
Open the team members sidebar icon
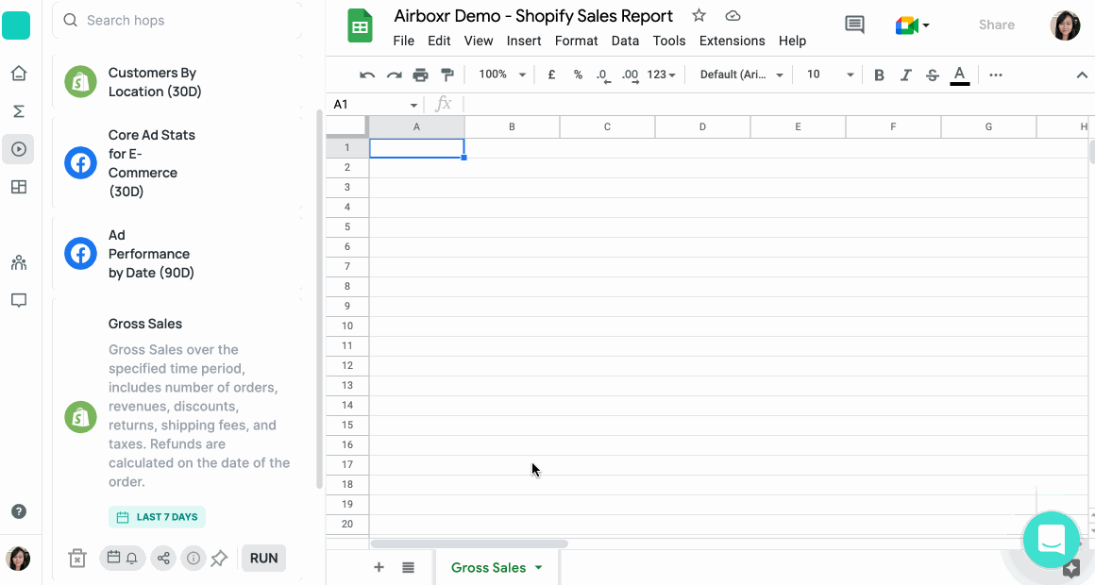pos(19,263)
